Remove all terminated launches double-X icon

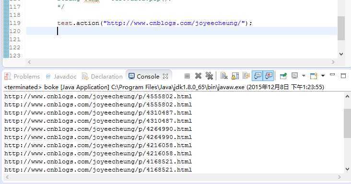209,76
